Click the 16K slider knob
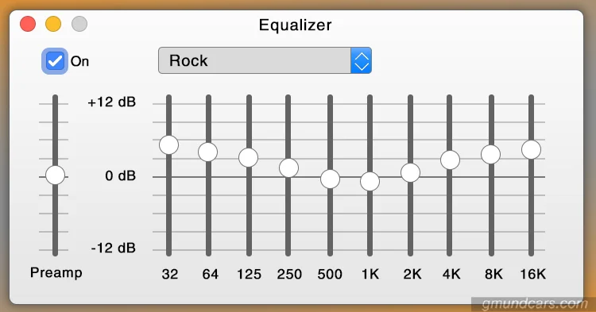 (532, 149)
